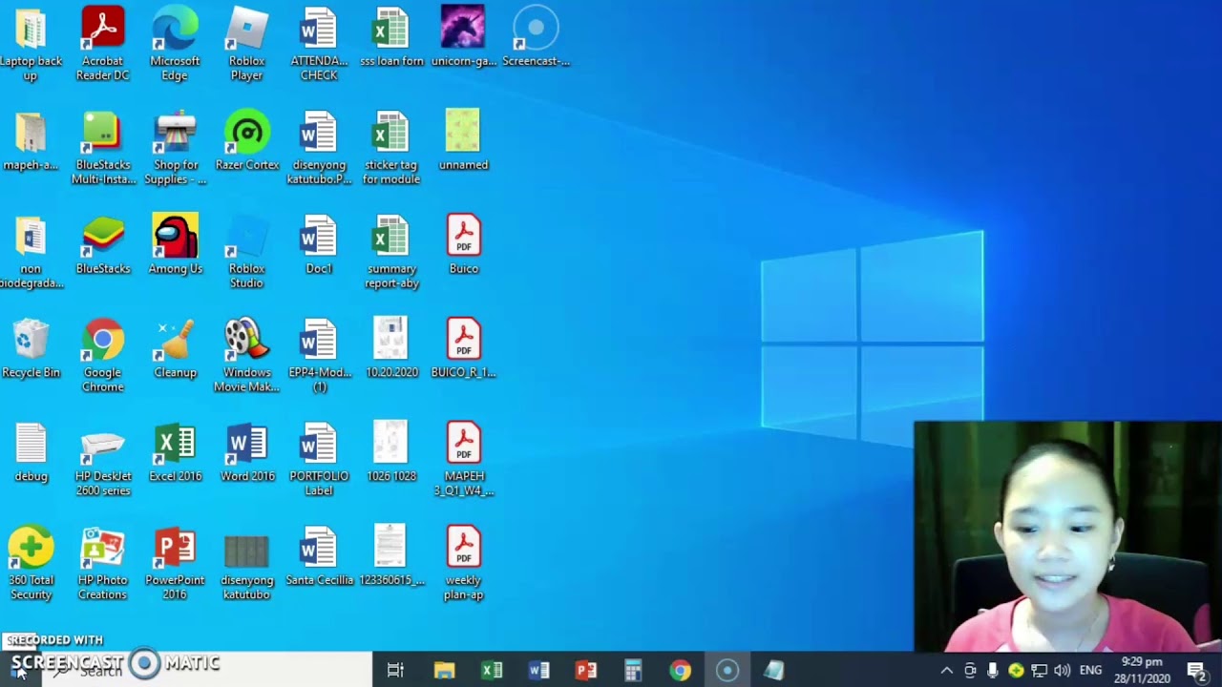Open Chrome from the taskbar

[x=680, y=670]
